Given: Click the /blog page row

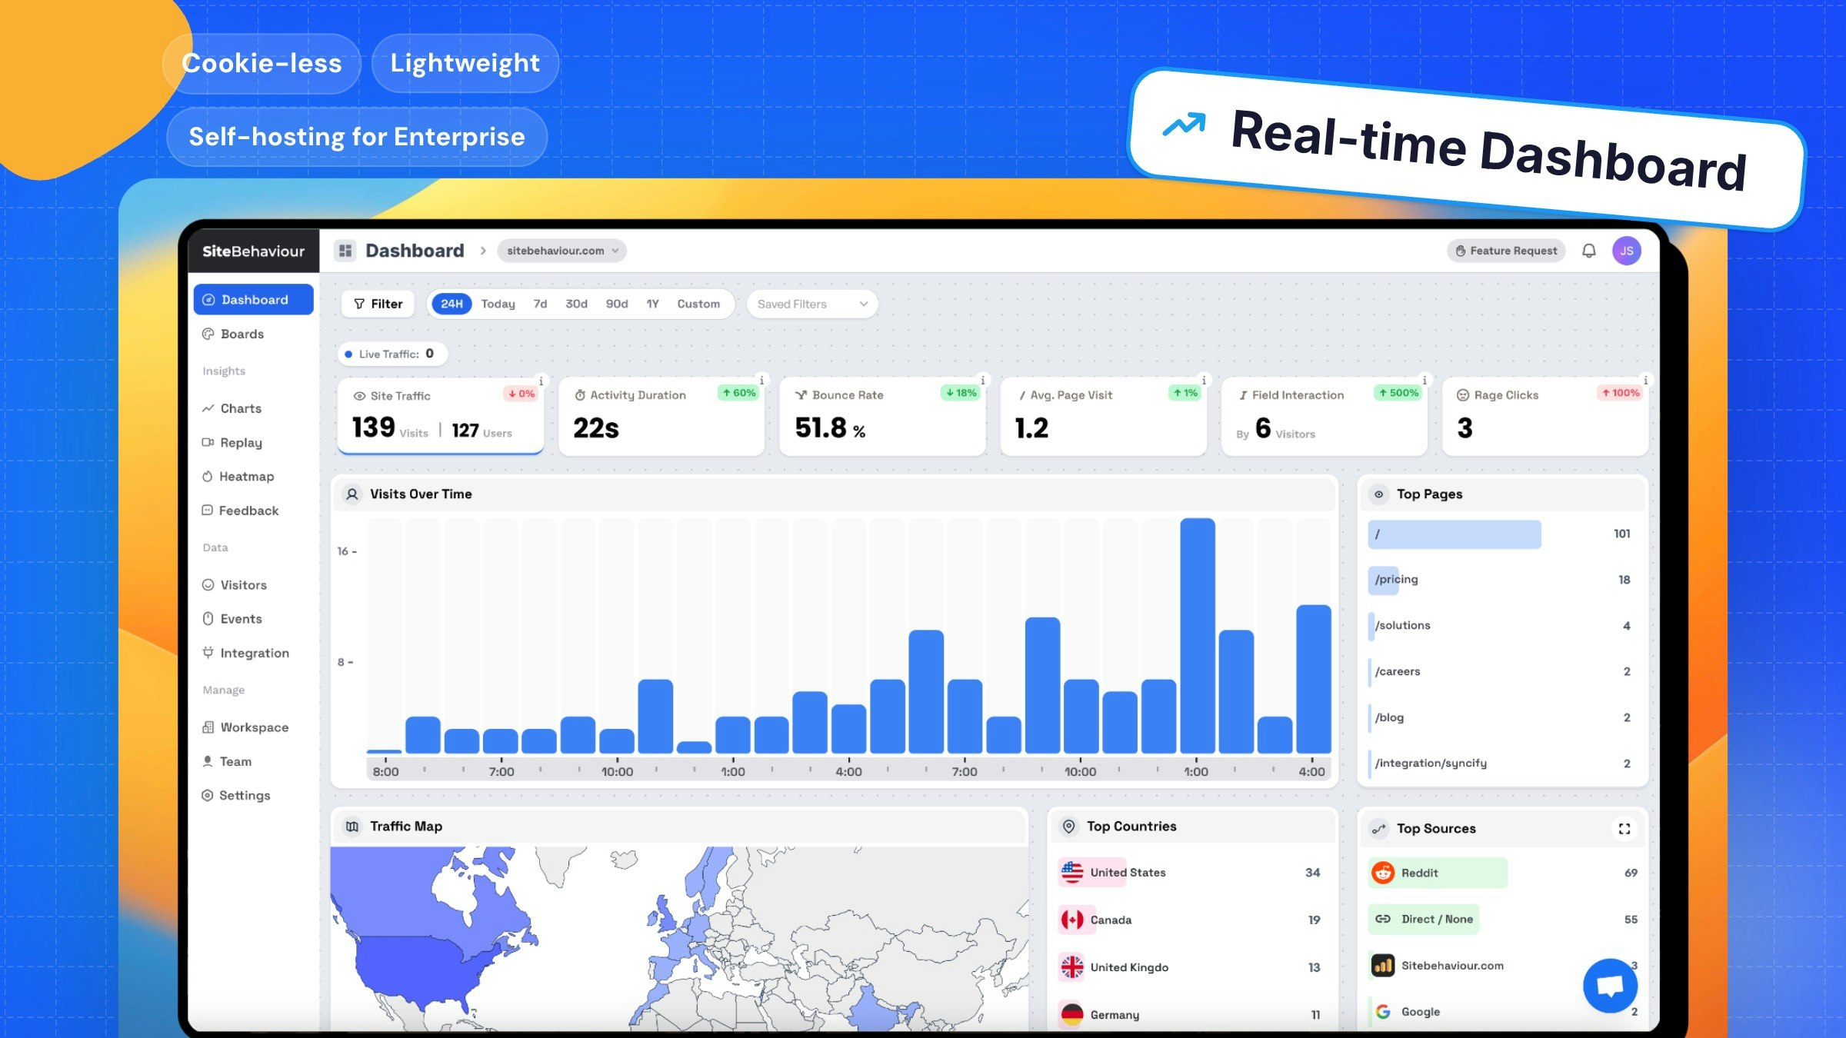Looking at the screenshot, I should 1503,717.
